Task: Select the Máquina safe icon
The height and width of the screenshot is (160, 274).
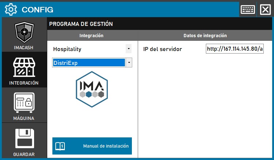Action: pyautogui.click(x=24, y=103)
